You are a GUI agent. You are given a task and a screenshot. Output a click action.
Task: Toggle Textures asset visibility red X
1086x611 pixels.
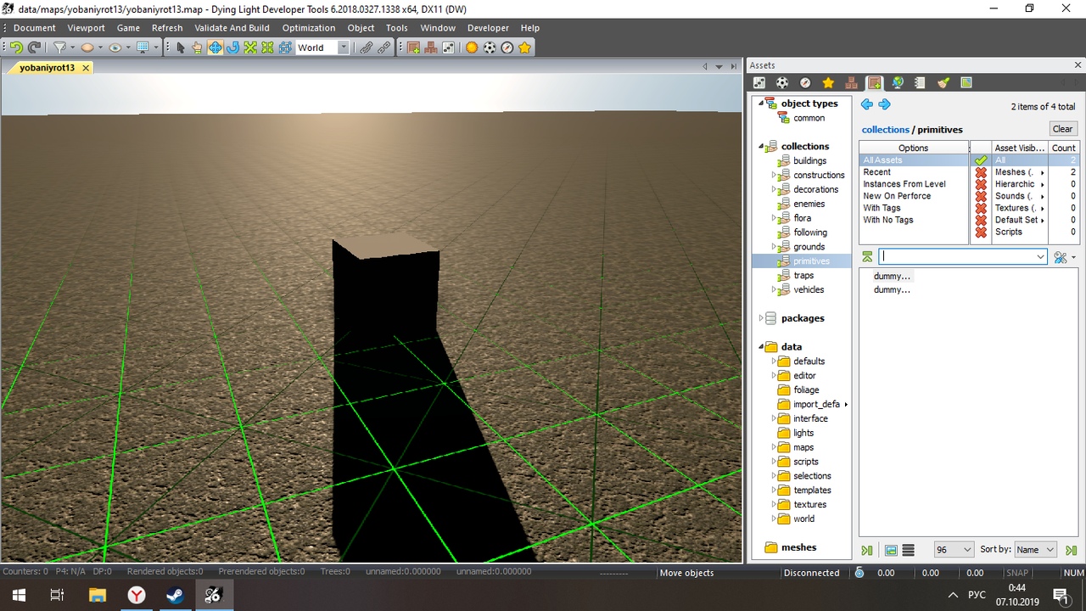click(981, 208)
